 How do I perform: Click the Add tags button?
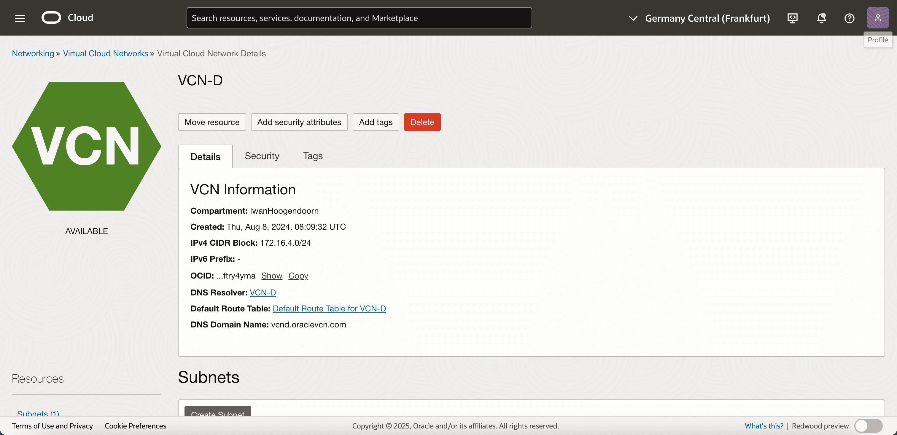point(375,122)
